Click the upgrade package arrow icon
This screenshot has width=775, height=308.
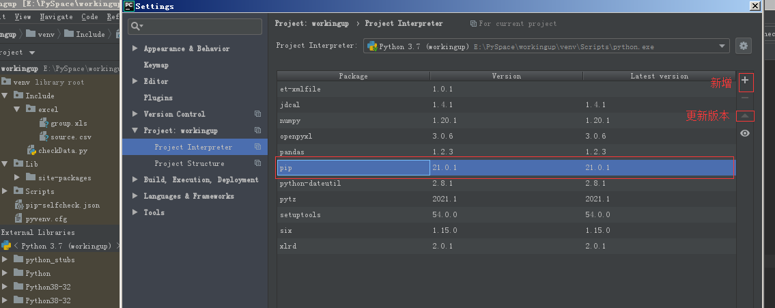(745, 116)
